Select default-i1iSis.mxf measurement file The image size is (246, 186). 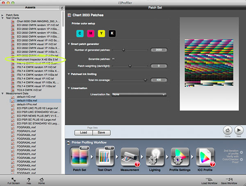coord(27,101)
